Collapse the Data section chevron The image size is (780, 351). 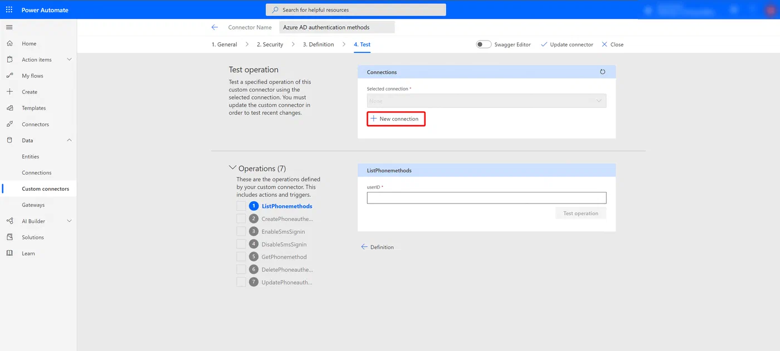(x=69, y=140)
